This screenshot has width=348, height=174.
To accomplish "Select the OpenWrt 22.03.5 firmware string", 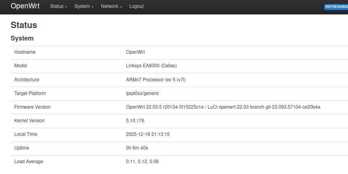I will (223, 107).
